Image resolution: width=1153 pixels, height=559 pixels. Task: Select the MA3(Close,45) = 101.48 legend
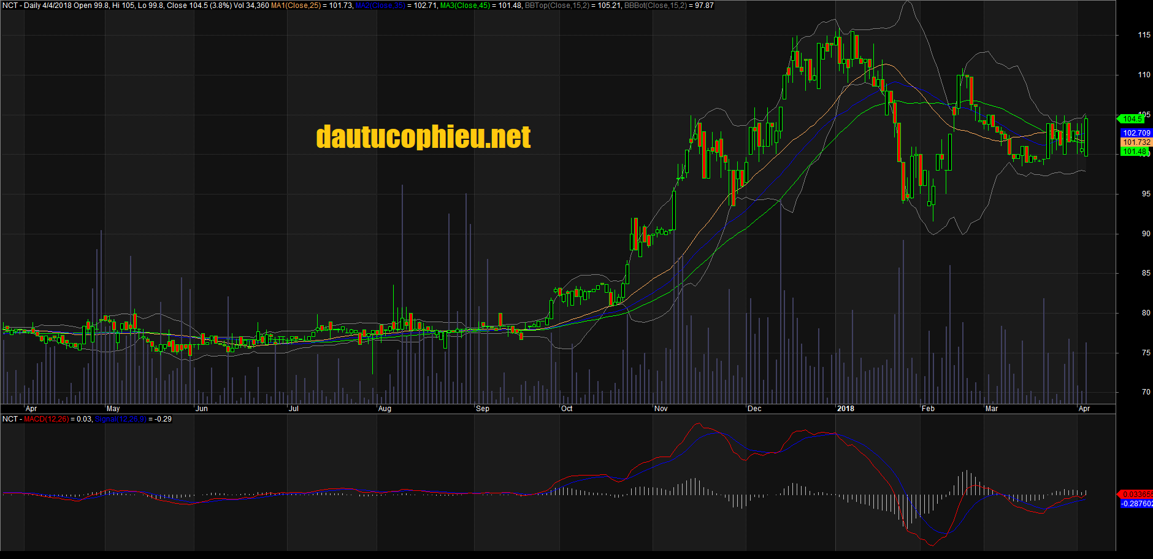coord(481,6)
